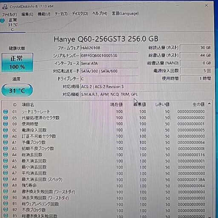Click the status icon for 0C 電源投入回数

click(6, 130)
